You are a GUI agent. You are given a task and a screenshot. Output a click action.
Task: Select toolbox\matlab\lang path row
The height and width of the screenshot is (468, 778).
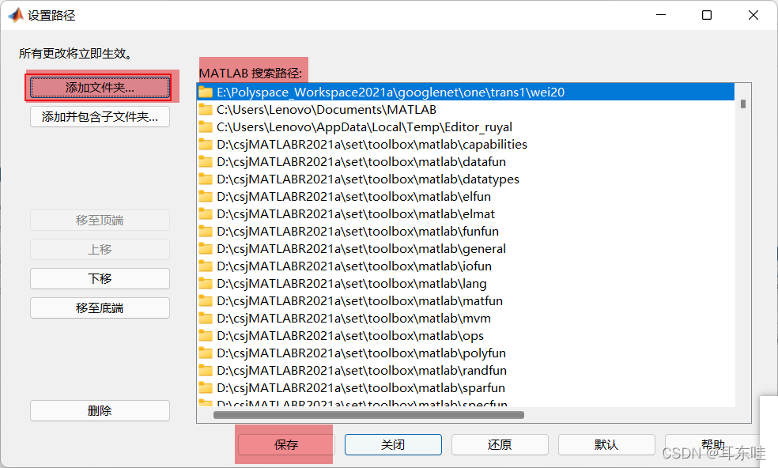466,283
